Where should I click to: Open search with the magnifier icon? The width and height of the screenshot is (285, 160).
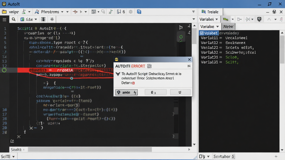click(14, 19)
